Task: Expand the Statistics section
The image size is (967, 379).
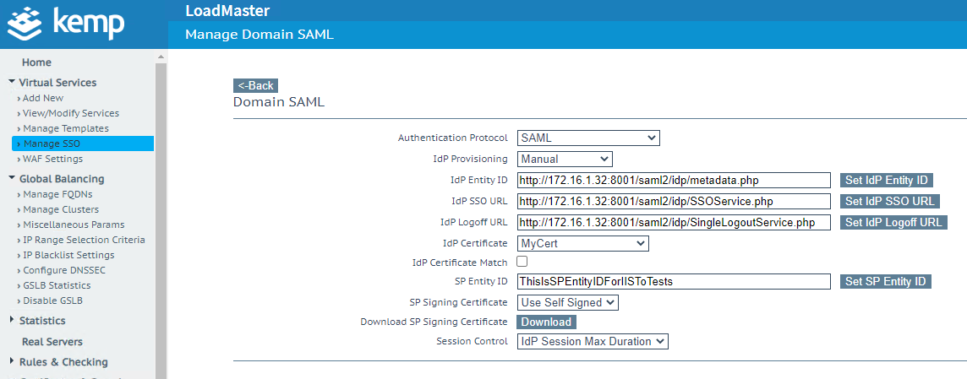Action: coord(41,321)
